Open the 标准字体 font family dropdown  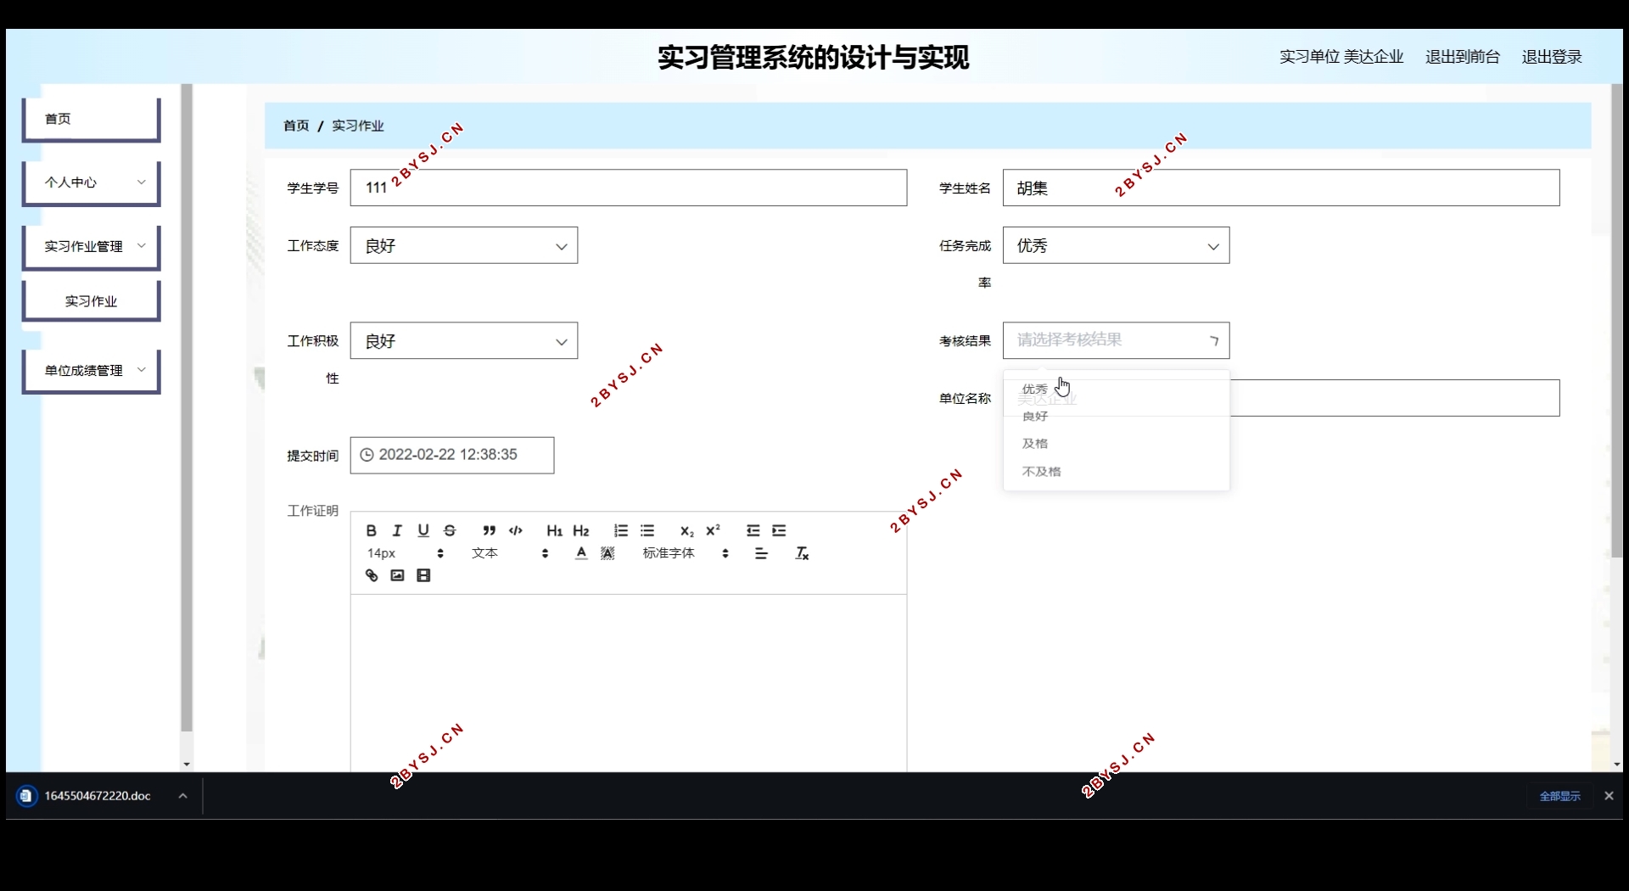coord(686,553)
